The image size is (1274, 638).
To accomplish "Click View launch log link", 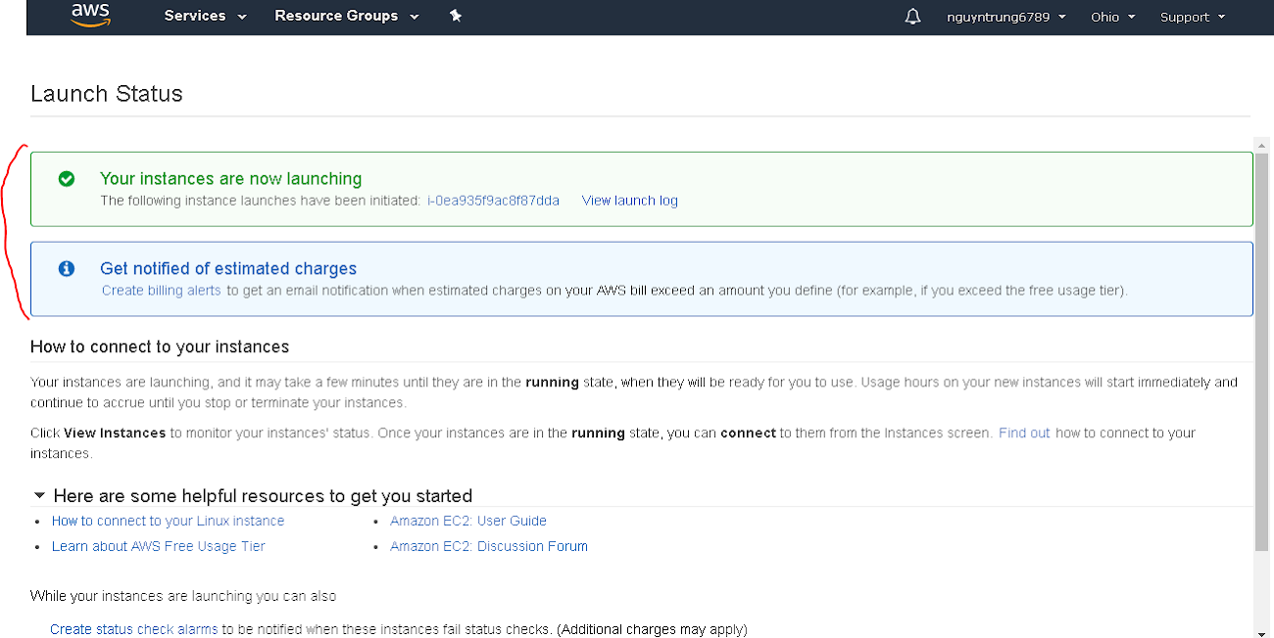I will (x=629, y=201).
